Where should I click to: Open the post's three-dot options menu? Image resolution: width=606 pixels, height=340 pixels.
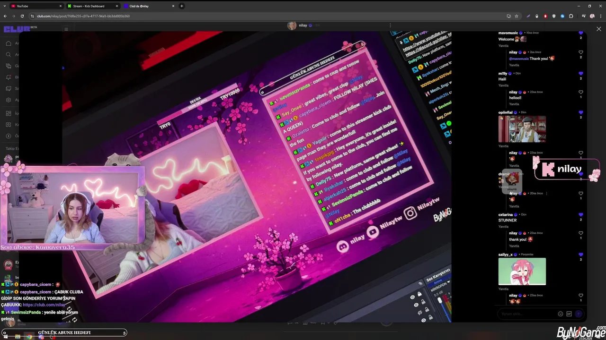pyautogui.click(x=390, y=25)
